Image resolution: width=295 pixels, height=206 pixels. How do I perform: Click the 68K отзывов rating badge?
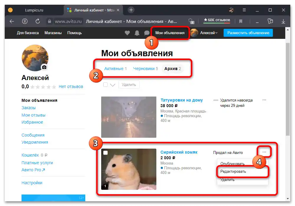[217, 20]
